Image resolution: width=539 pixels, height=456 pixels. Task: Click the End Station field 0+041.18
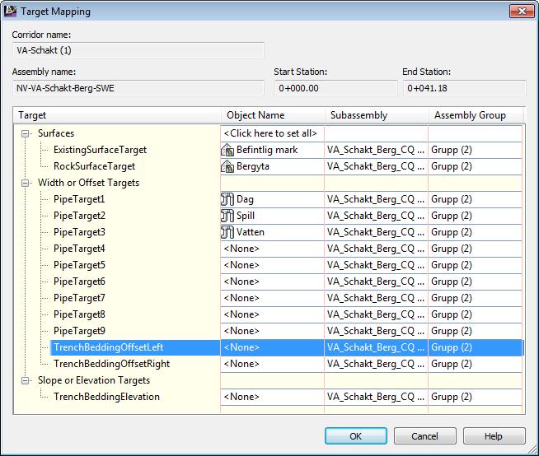[464, 88]
